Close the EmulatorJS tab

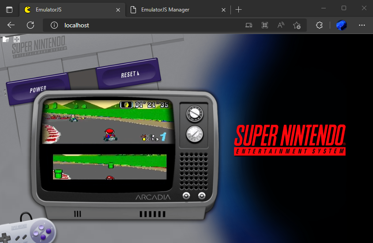118,10
